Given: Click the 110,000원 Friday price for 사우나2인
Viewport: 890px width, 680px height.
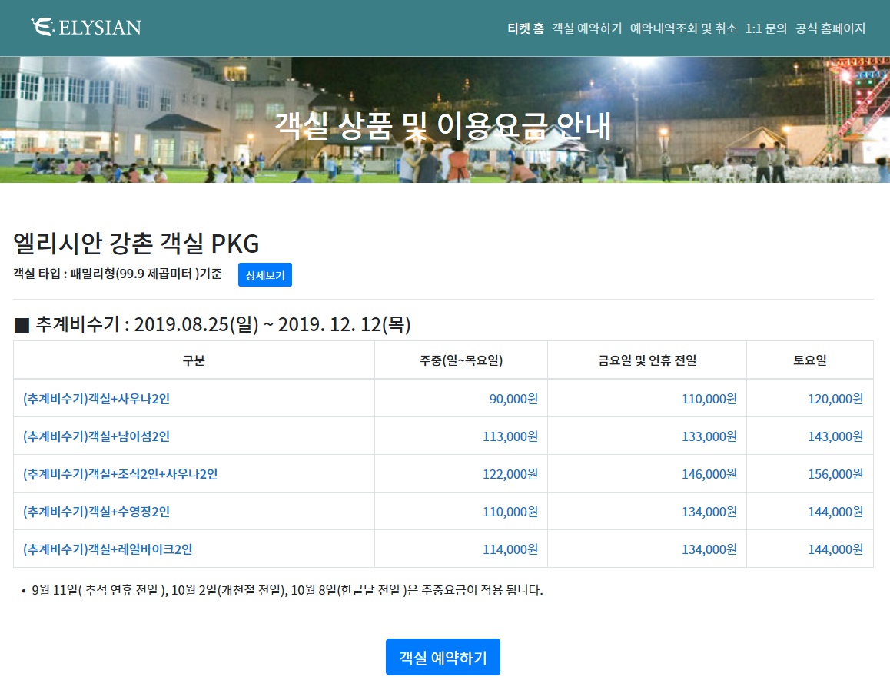Looking at the screenshot, I should 709,399.
